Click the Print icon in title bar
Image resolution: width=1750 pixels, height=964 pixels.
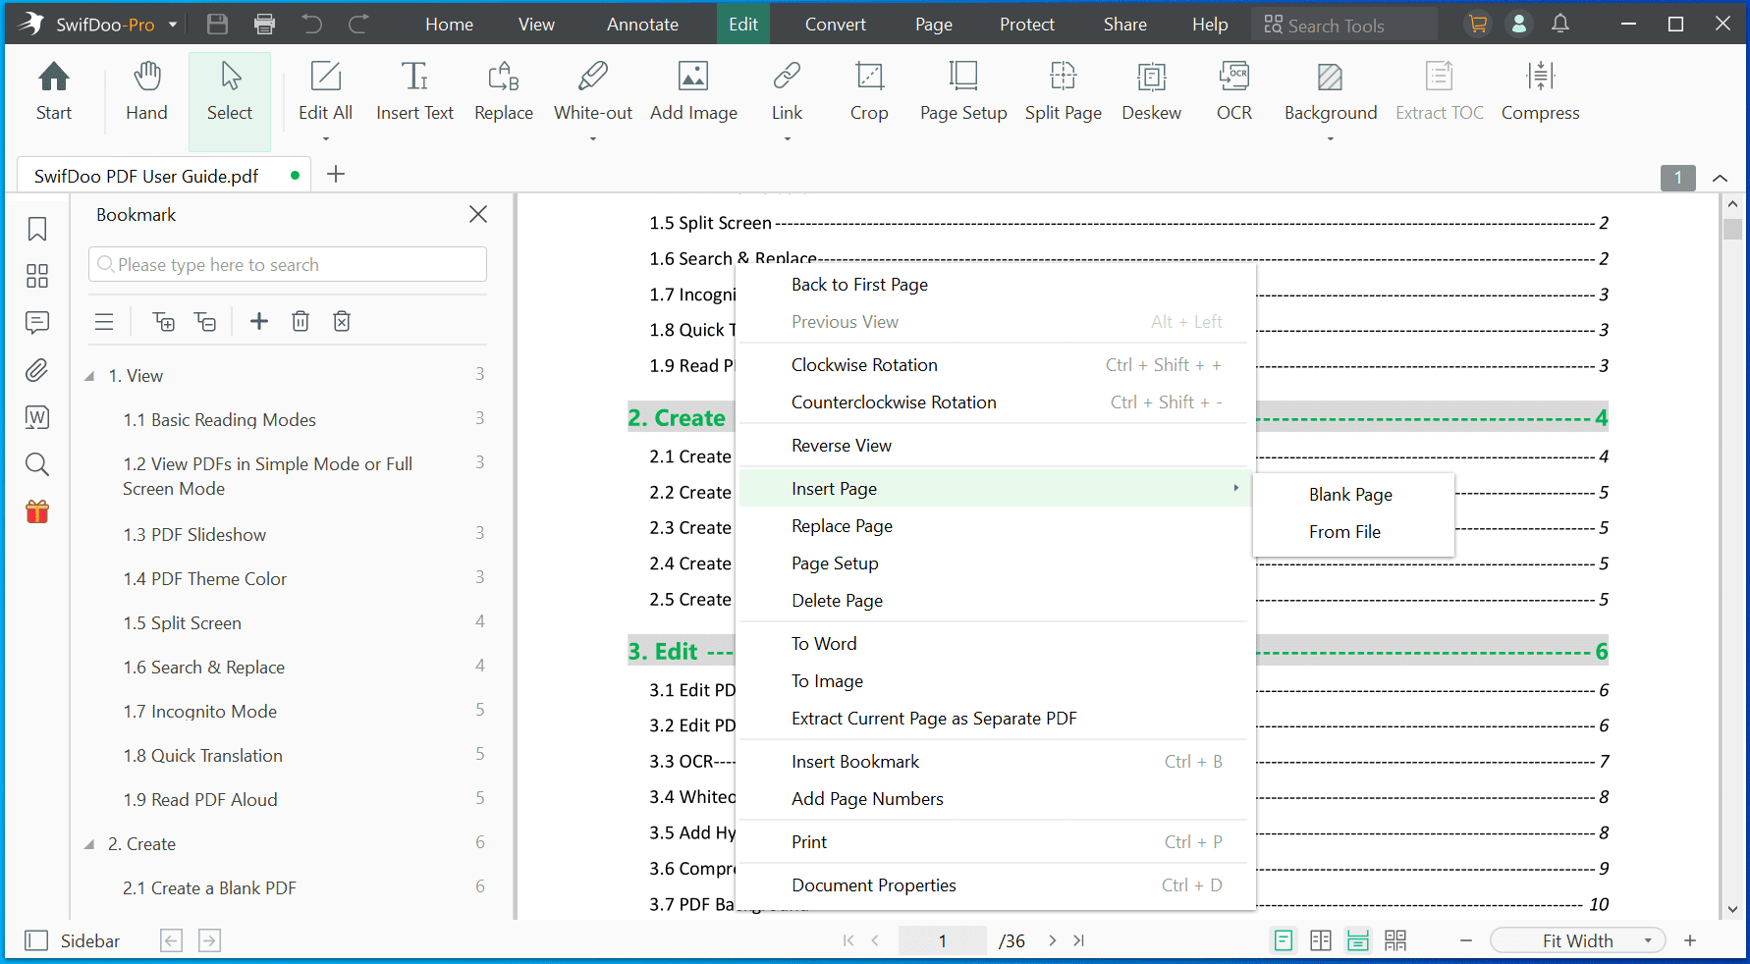(264, 25)
